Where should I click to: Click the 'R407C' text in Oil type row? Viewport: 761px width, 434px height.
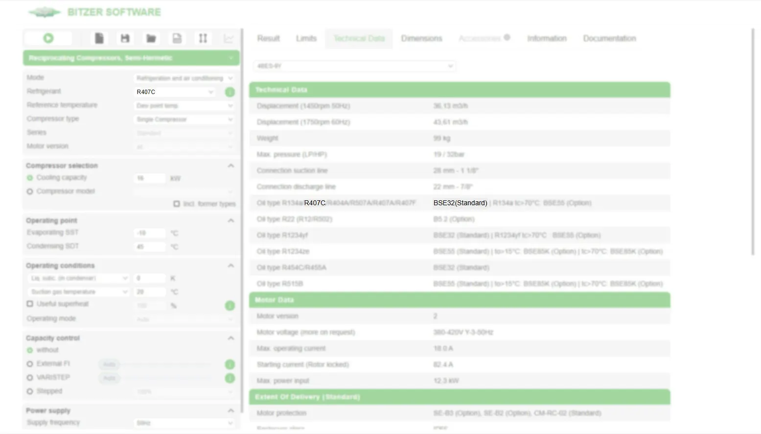[315, 203]
